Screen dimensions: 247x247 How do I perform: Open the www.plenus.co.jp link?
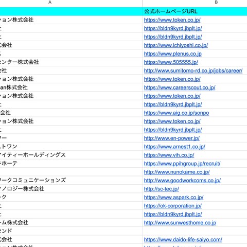(173, 54)
